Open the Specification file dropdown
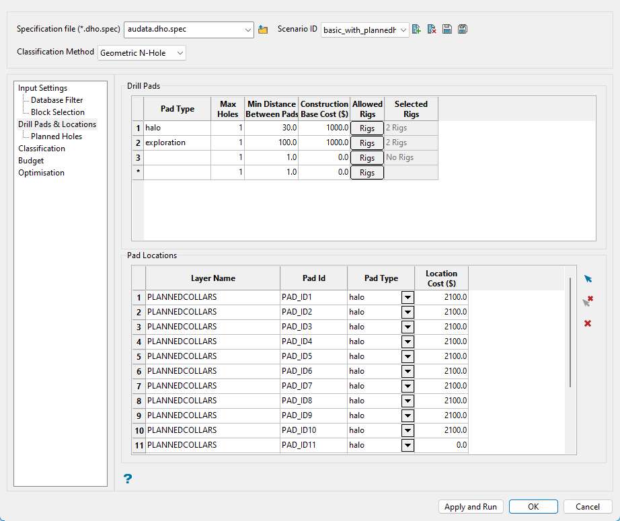Viewport: 620px width, 521px height. 248,30
